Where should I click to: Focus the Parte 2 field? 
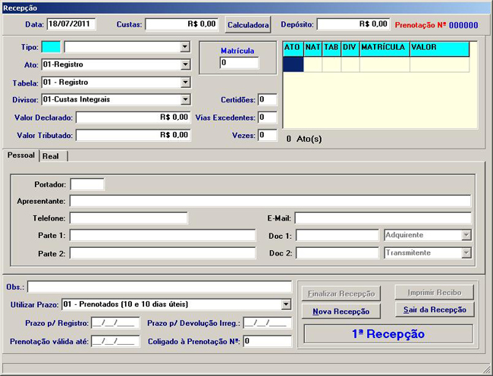click(162, 253)
